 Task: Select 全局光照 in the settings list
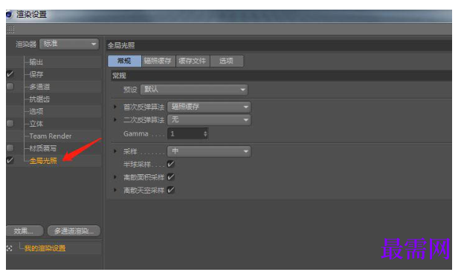[43, 161]
